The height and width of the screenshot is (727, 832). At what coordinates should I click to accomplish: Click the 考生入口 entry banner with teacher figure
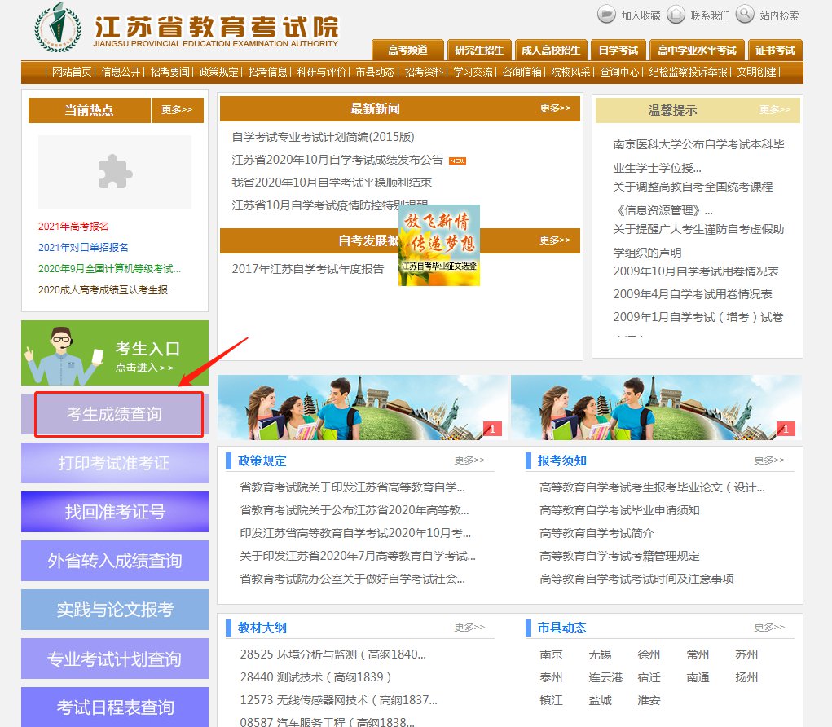(114, 354)
